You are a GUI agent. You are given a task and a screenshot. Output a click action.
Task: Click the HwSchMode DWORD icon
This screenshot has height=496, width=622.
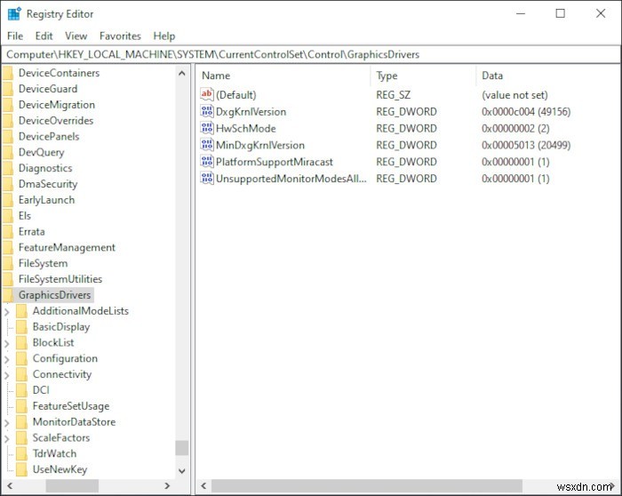pyautogui.click(x=207, y=128)
